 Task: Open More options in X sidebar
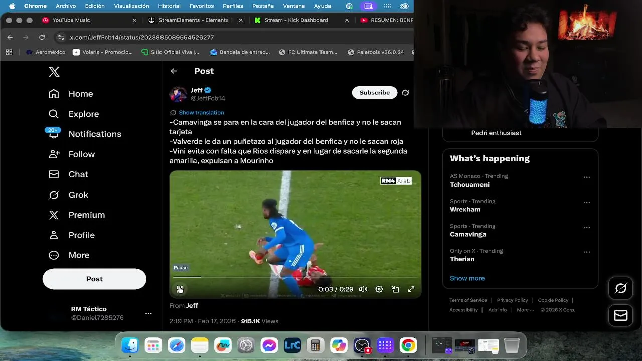(69, 255)
